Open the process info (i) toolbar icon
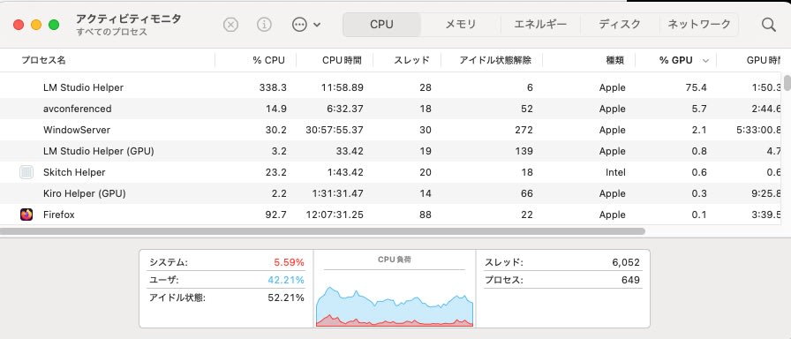Screen dimensions: 791x339 pos(264,24)
